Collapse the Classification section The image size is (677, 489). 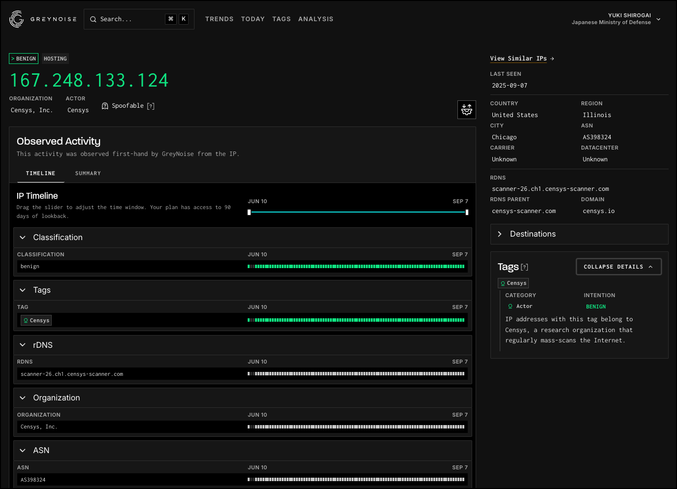point(23,238)
